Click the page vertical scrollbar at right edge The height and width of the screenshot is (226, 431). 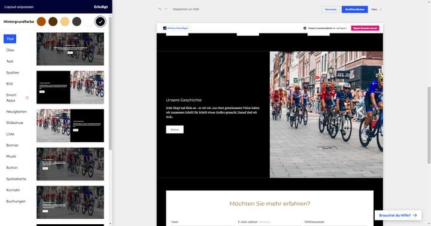pos(429,125)
